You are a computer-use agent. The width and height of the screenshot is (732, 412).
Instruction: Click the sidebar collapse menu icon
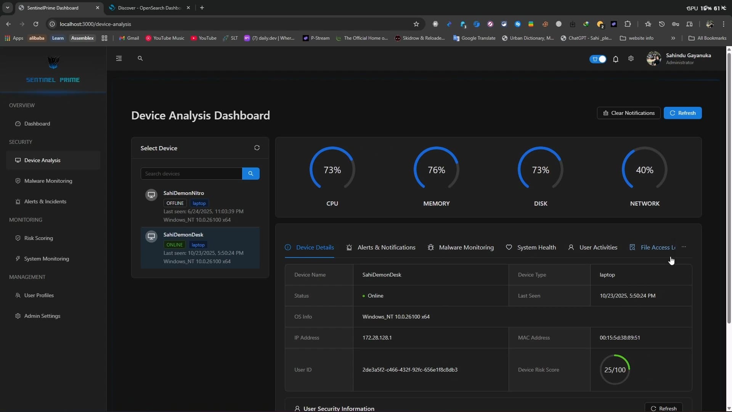pos(119,58)
